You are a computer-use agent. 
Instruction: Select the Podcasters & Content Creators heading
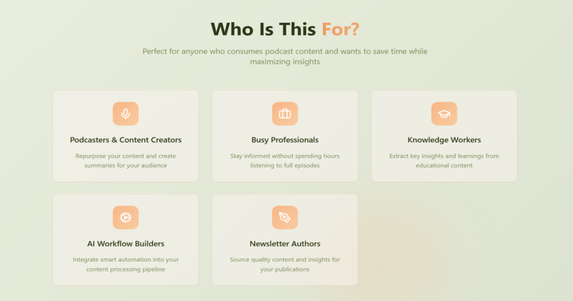(x=126, y=140)
